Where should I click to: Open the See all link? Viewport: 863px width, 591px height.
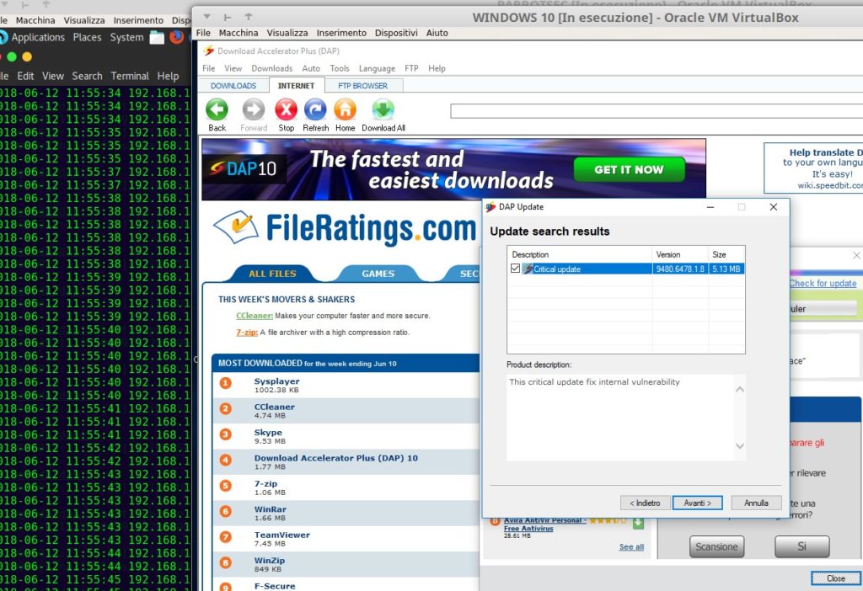(x=631, y=547)
